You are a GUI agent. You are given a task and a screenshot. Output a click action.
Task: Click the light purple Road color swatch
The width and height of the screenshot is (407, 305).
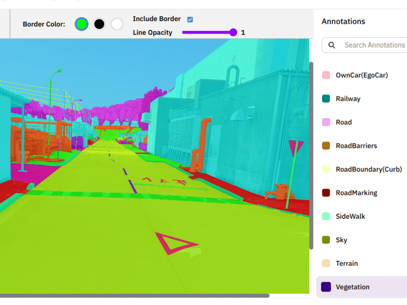pos(326,122)
